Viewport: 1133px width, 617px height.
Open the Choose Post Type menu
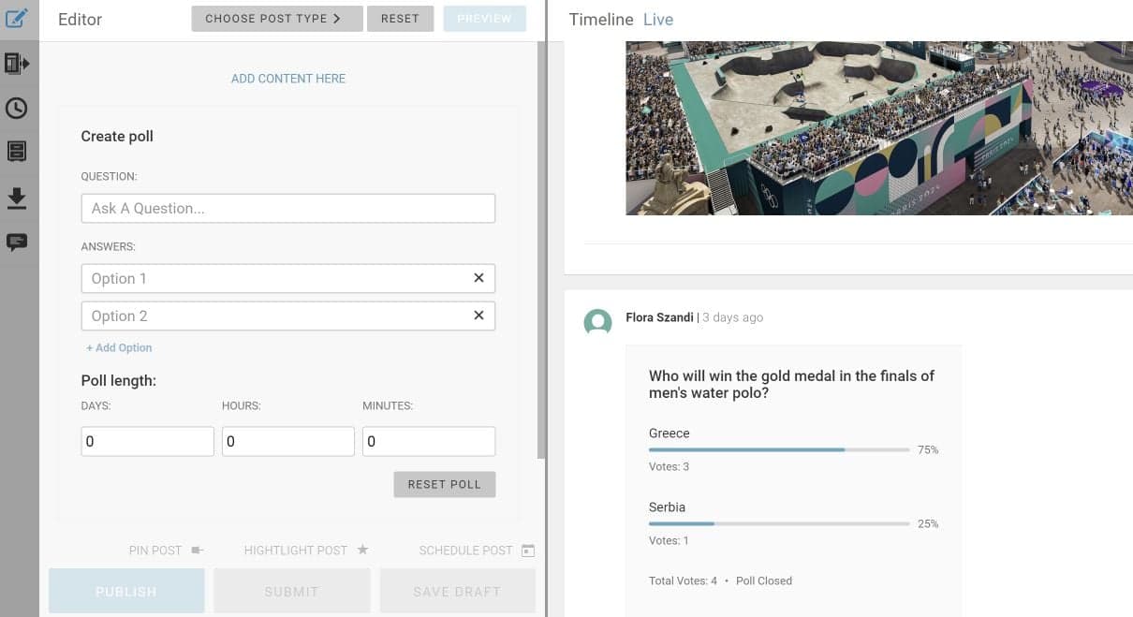click(277, 19)
